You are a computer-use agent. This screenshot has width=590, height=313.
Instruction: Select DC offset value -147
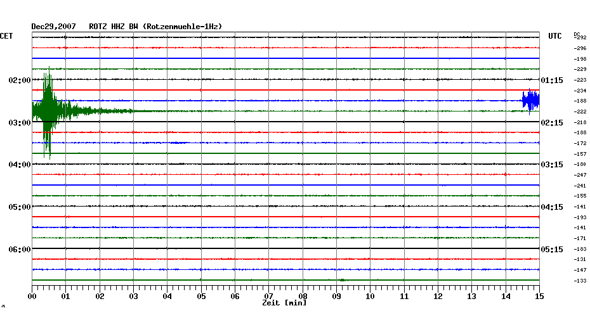point(580,270)
